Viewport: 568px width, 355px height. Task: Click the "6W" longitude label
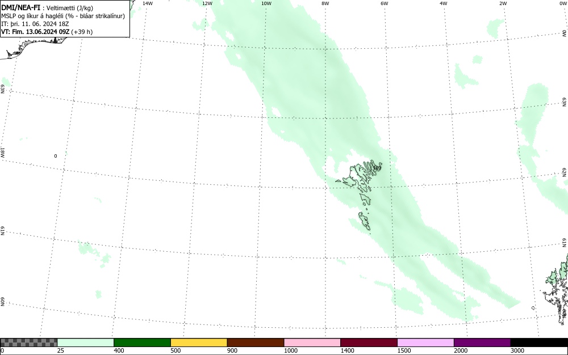[x=385, y=3]
